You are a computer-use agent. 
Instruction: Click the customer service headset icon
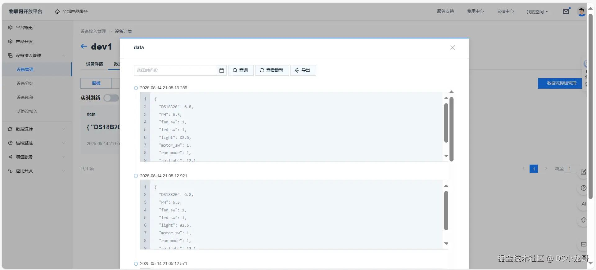click(x=583, y=220)
